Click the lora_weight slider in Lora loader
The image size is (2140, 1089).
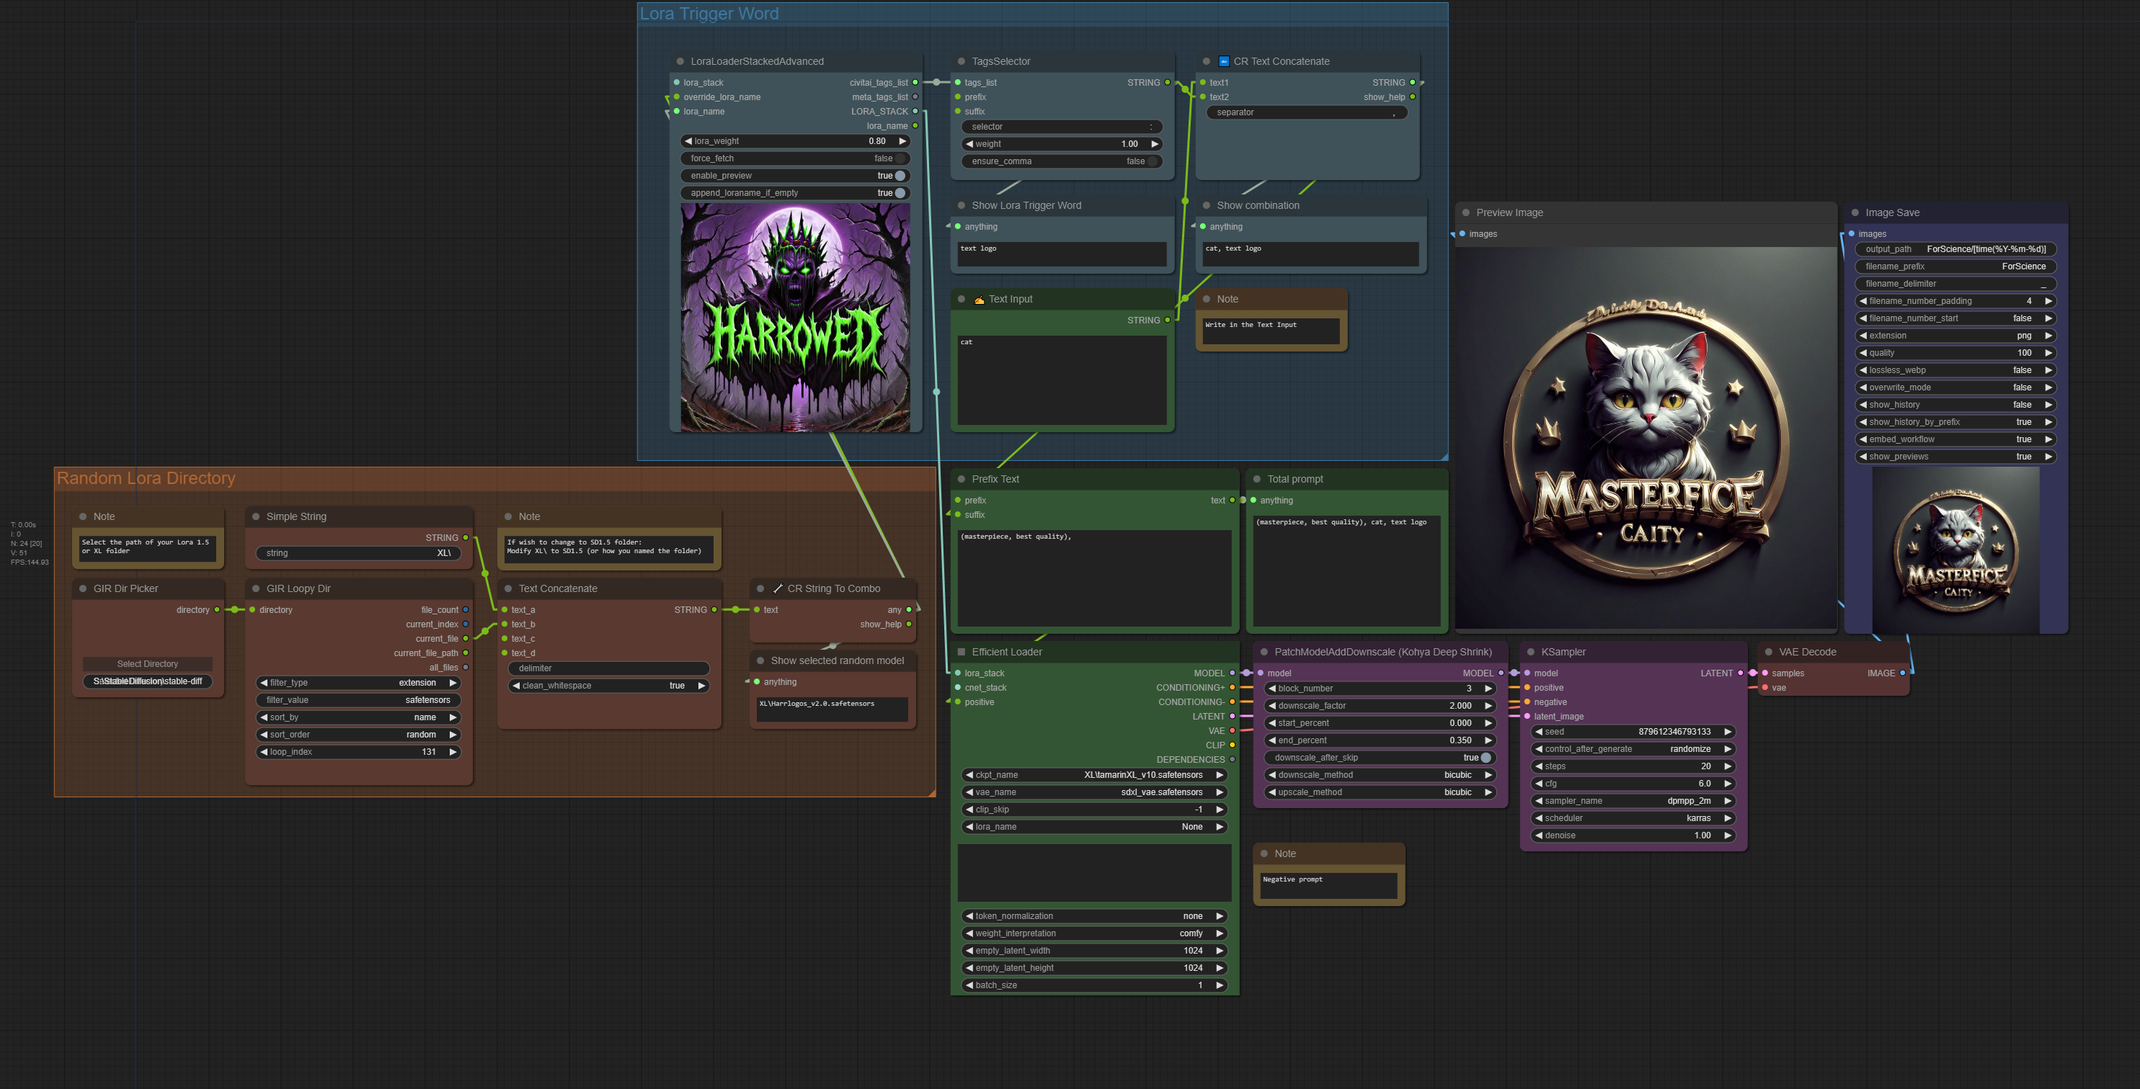pos(794,141)
